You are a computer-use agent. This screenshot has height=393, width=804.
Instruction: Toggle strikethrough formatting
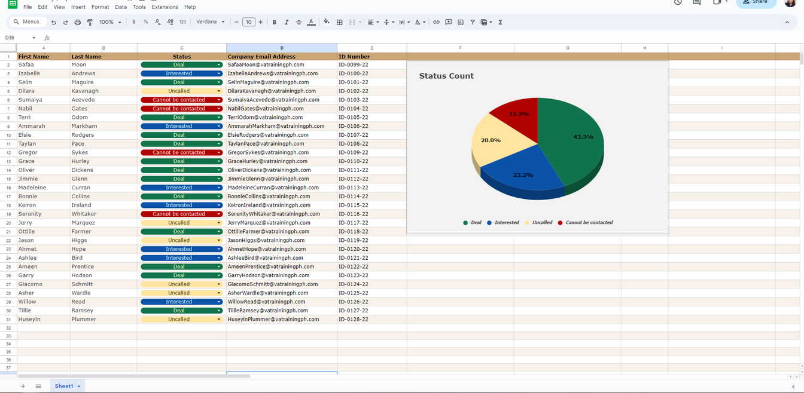pos(299,22)
